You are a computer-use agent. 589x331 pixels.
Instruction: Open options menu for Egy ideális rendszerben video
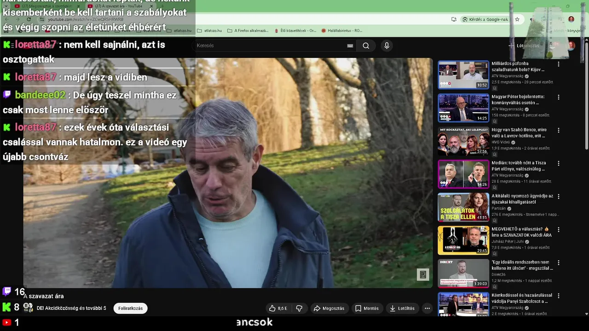coord(559,263)
